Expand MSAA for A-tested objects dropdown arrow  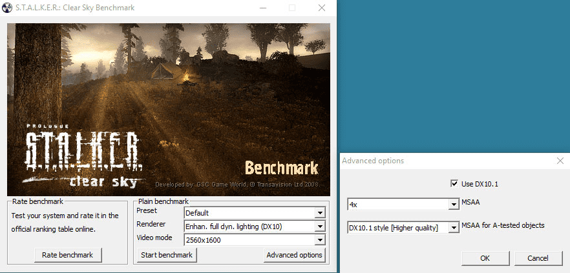(454, 228)
